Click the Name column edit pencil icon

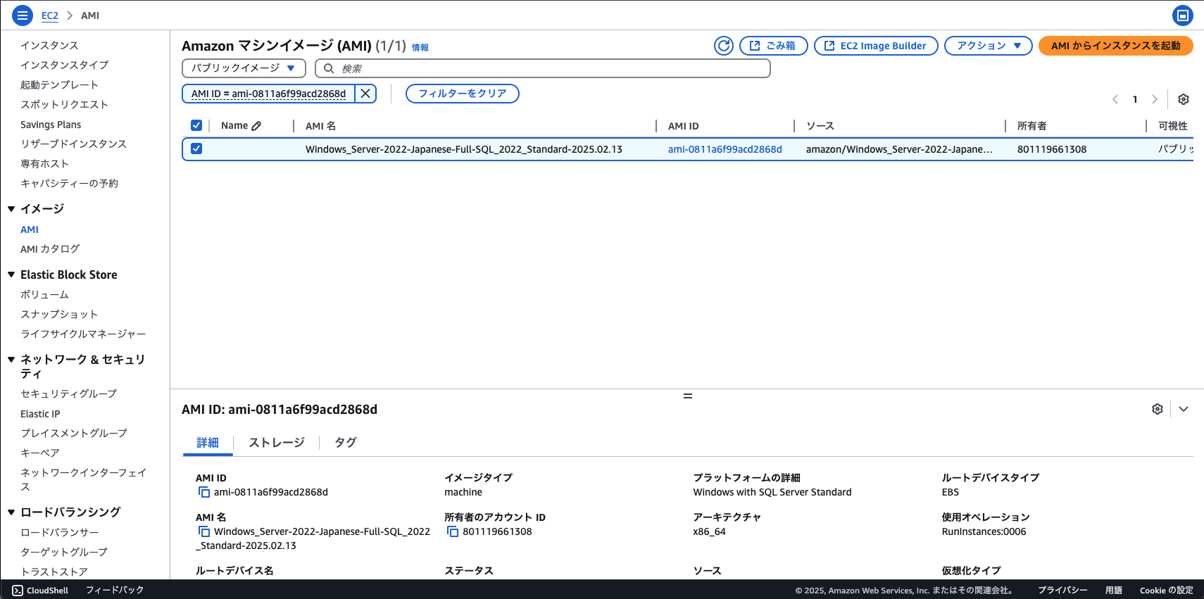click(256, 126)
